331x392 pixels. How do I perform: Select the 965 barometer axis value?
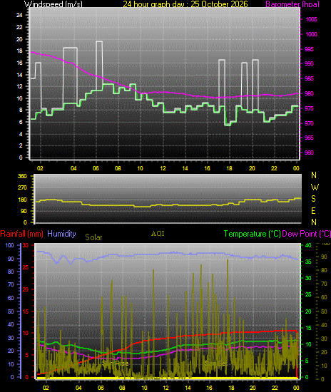(309, 138)
